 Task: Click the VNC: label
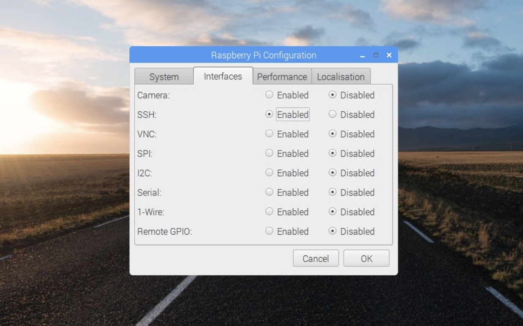pyautogui.click(x=147, y=134)
